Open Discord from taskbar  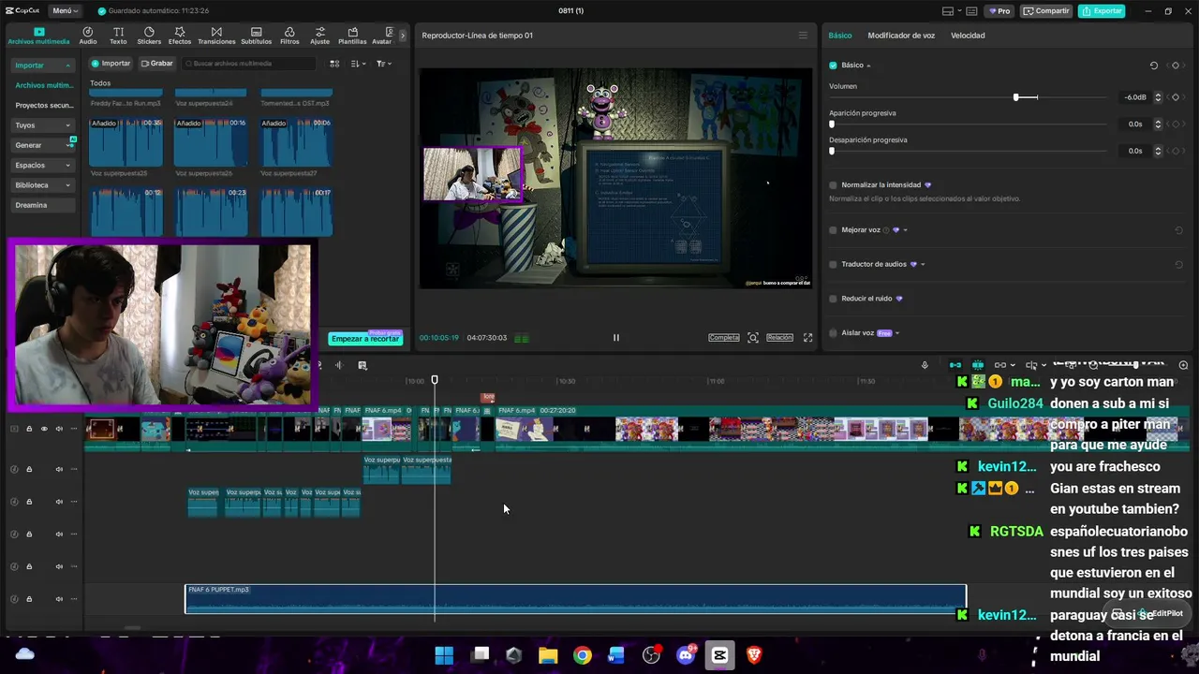pyautogui.click(x=686, y=655)
